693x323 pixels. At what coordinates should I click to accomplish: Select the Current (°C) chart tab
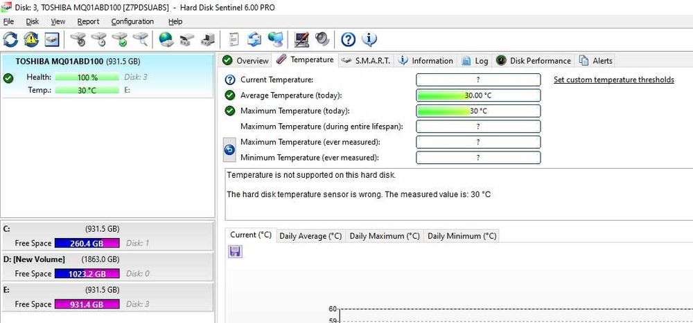coord(251,234)
